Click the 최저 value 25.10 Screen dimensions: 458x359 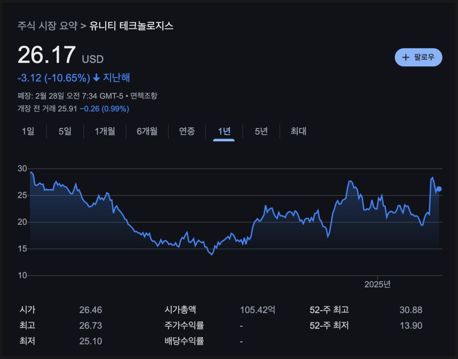coord(91,341)
